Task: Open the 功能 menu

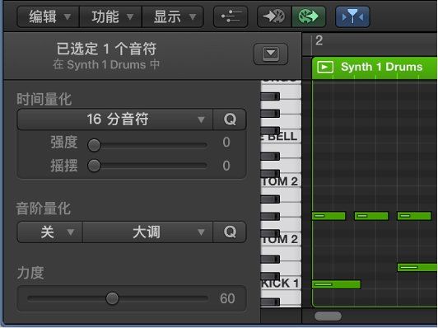Action: 111,16
